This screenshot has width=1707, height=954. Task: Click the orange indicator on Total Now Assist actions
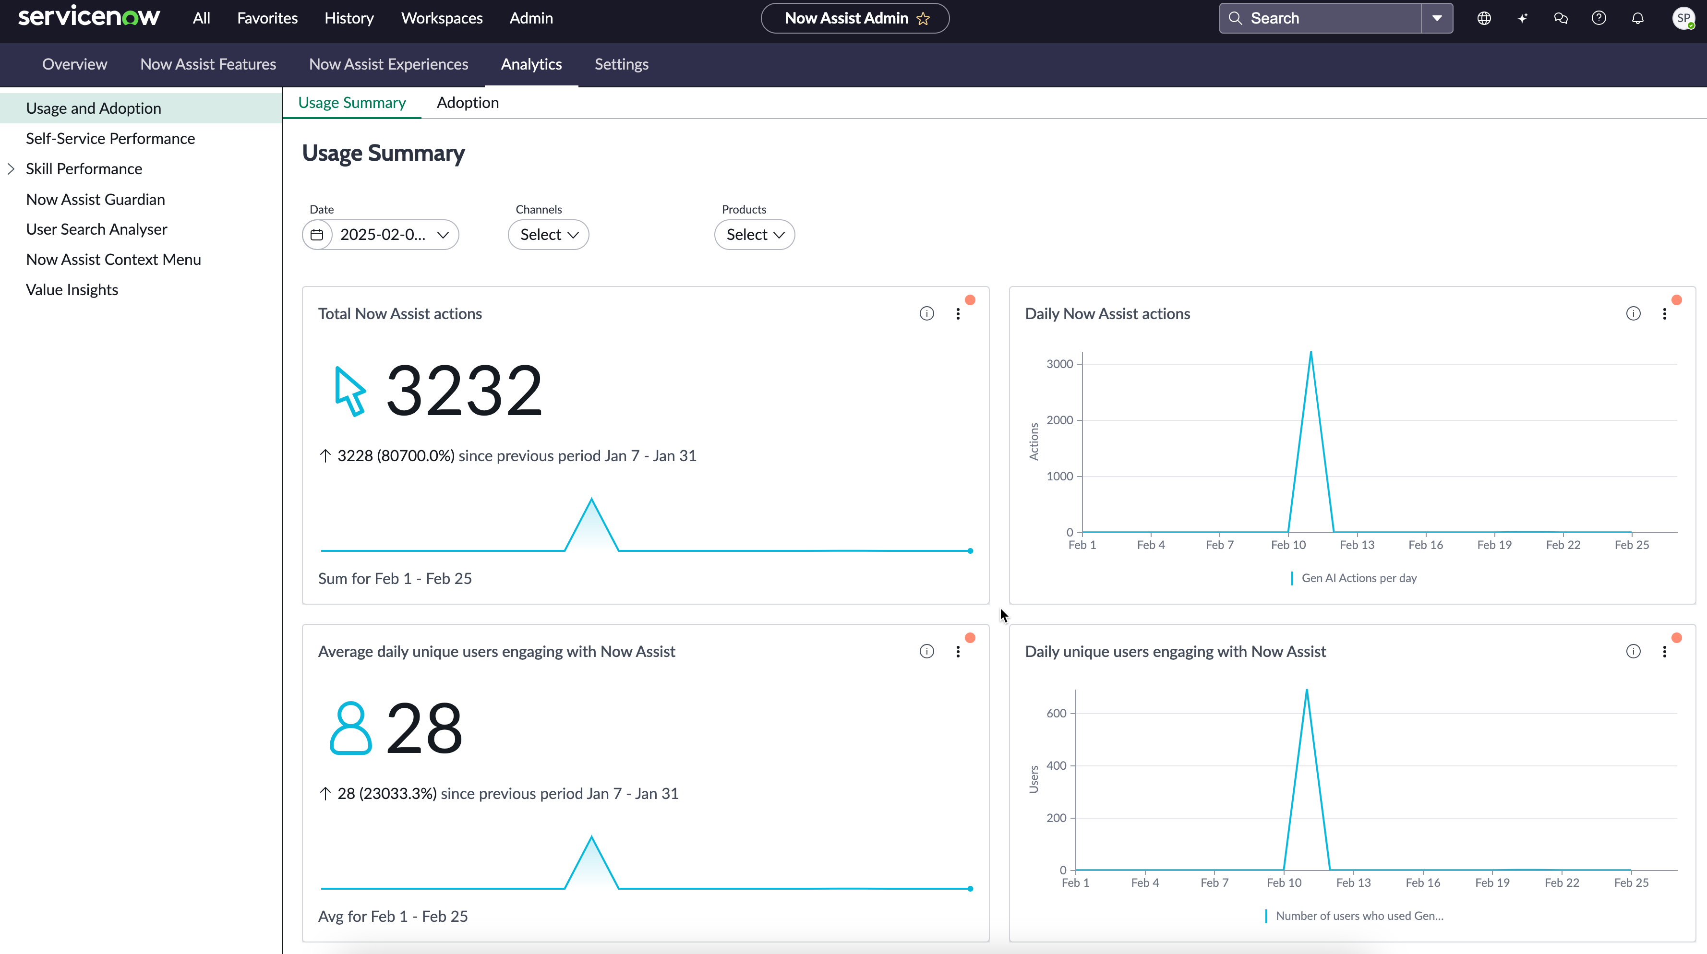click(970, 300)
